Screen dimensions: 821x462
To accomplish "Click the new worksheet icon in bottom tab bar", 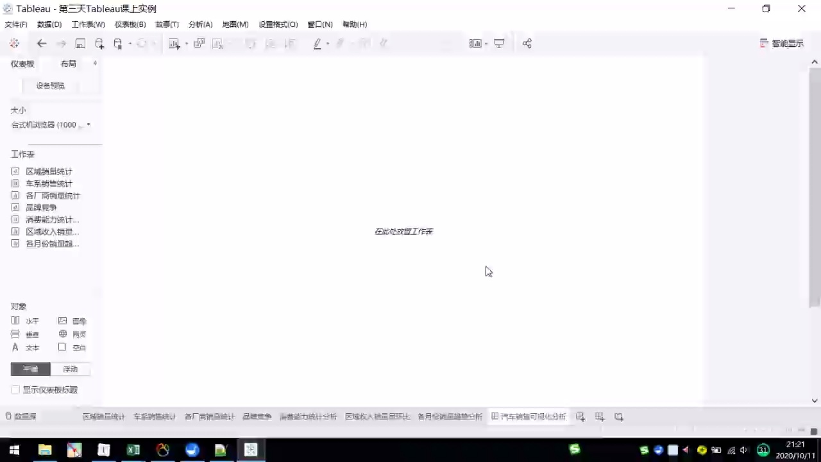I will click(580, 416).
